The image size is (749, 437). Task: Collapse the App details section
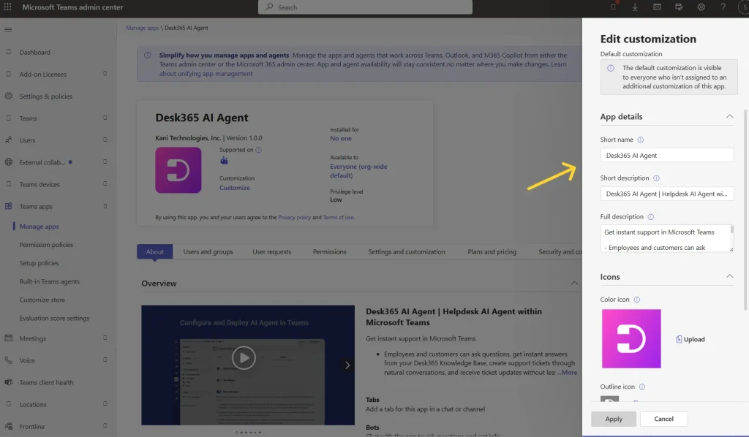coord(729,116)
